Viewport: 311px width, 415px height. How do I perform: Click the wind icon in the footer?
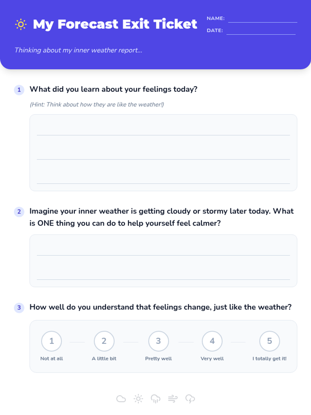coord(173,399)
